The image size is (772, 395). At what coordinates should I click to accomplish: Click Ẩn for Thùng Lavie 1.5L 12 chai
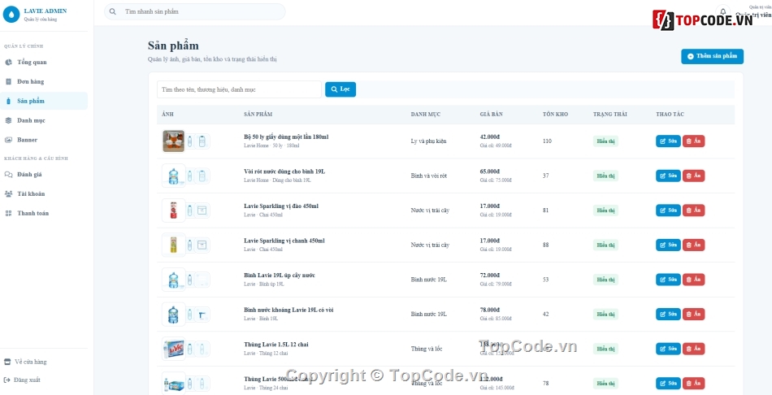pos(693,349)
